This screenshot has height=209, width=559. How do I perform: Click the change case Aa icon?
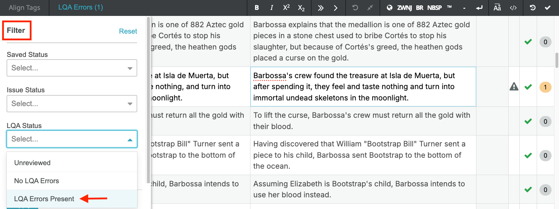coord(497,7)
